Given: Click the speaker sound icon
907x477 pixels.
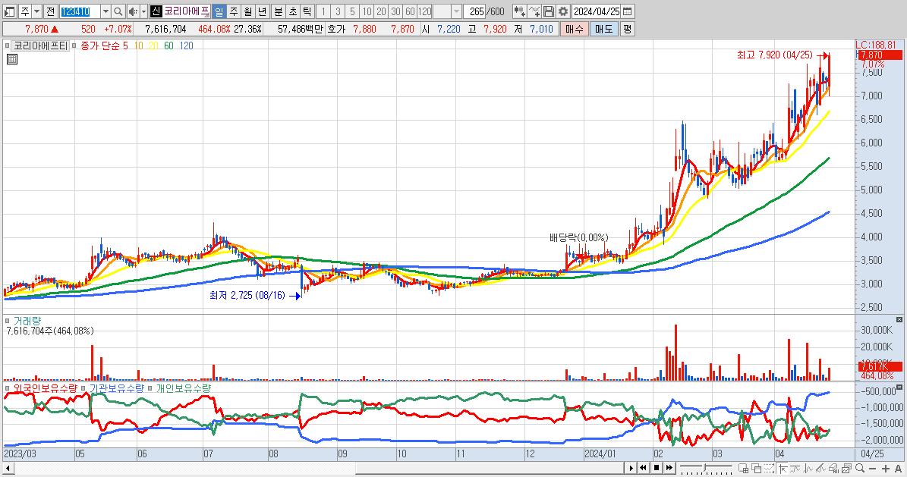Looking at the screenshot, I should point(133,11).
